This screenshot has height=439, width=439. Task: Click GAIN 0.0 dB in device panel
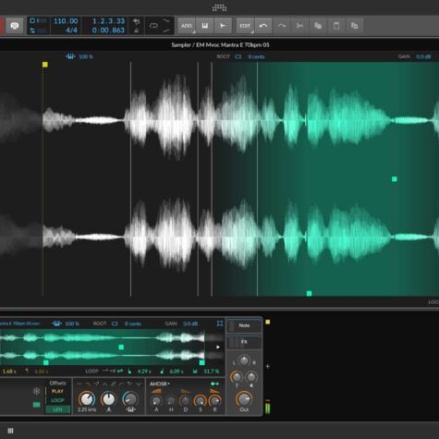click(190, 323)
